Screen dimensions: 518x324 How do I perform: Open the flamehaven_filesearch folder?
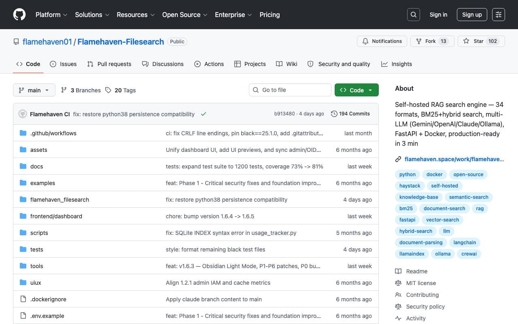[59, 200]
